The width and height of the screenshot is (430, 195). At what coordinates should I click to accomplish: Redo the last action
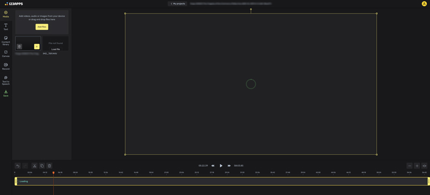(25, 166)
